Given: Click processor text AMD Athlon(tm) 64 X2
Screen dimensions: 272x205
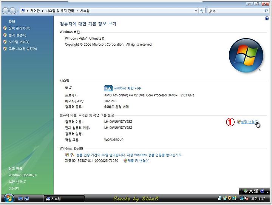Looking at the screenshot, I should point(149,95).
